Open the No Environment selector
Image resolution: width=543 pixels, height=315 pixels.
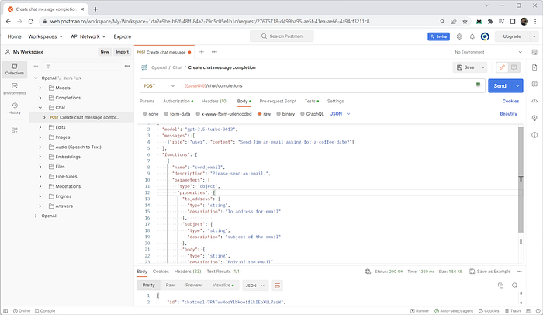click(x=488, y=52)
